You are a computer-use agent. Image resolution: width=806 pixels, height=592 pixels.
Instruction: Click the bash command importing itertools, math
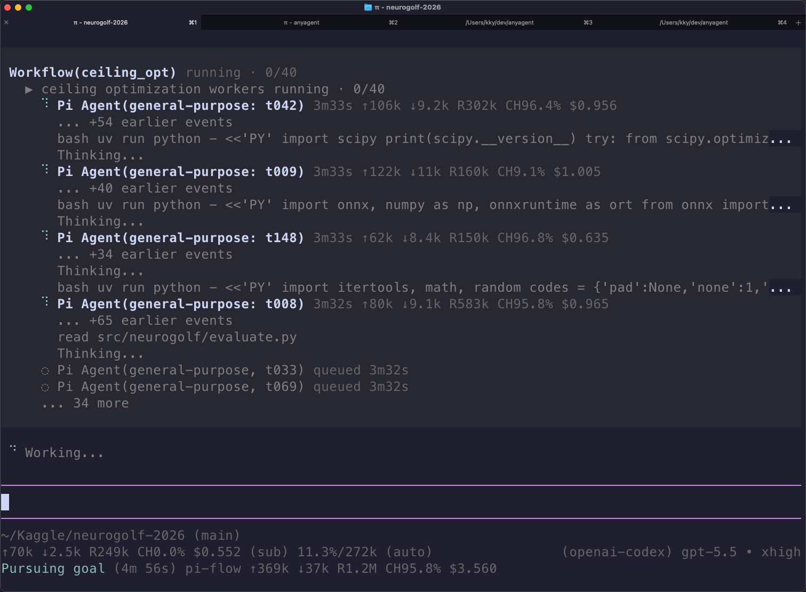point(425,287)
